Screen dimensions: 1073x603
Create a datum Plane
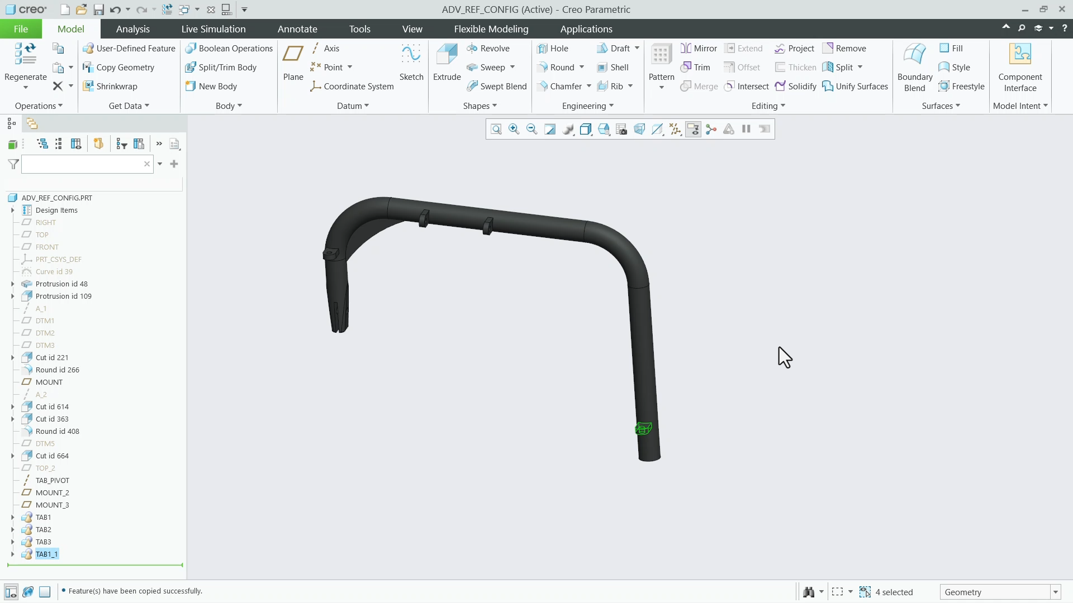(293, 63)
